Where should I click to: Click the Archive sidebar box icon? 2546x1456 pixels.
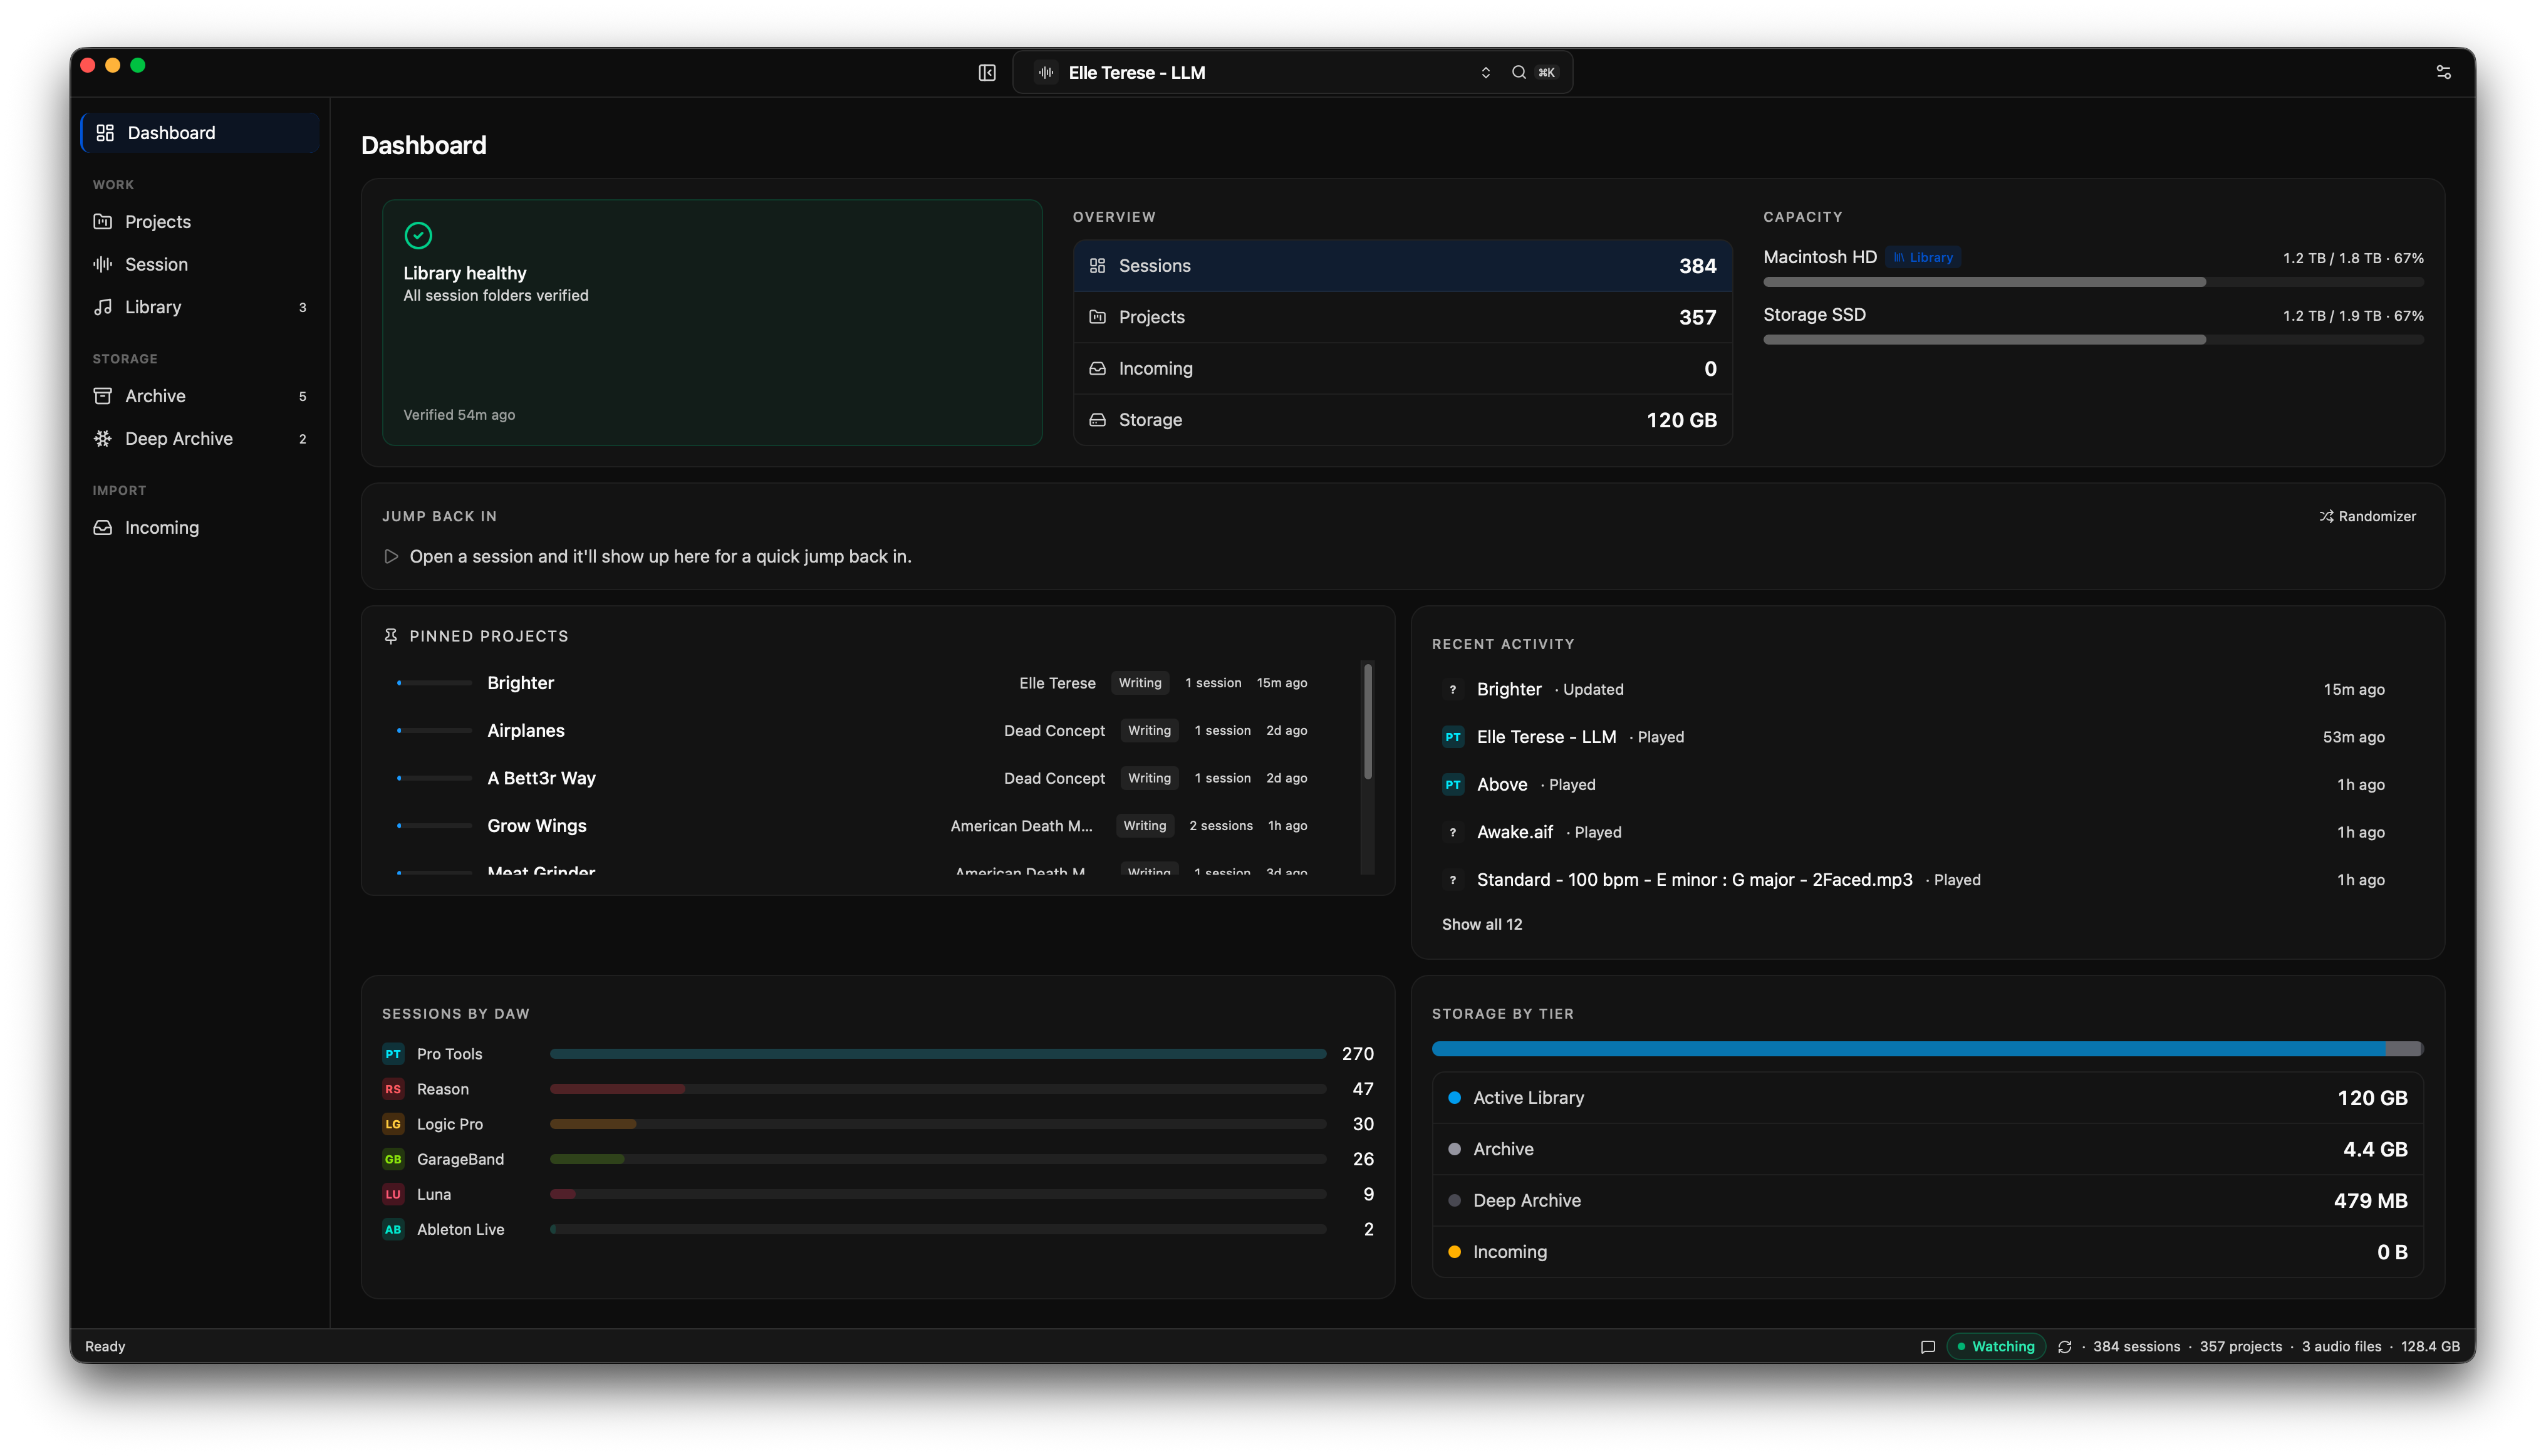click(x=102, y=396)
